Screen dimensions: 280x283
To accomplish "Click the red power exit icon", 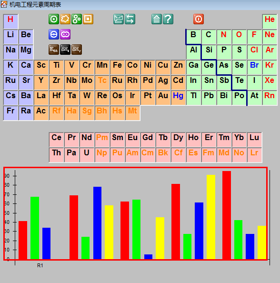I will pyautogui.click(x=199, y=19).
